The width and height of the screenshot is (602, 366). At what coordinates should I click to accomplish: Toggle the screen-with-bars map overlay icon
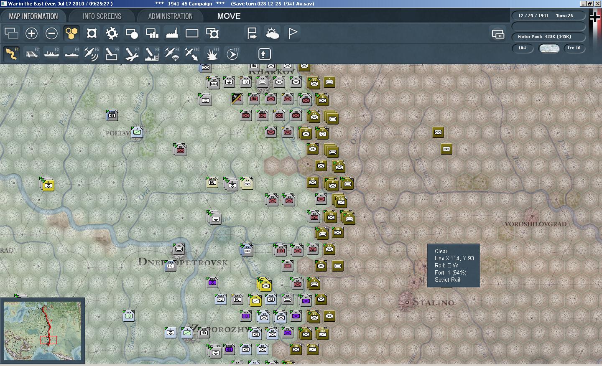(x=152, y=33)
